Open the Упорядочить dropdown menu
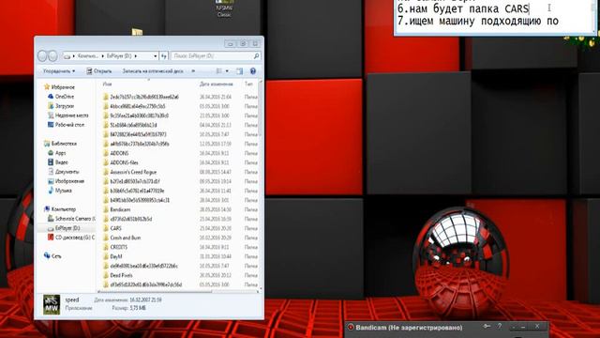600x338 pixels. pos(59,71)
